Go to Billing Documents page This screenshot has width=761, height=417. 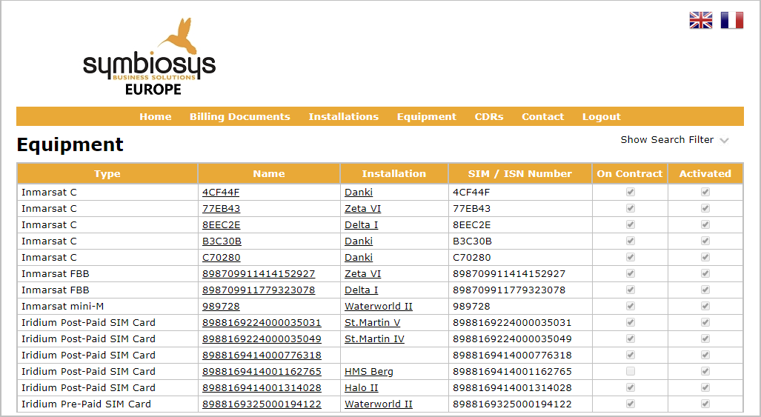(239, 116)
